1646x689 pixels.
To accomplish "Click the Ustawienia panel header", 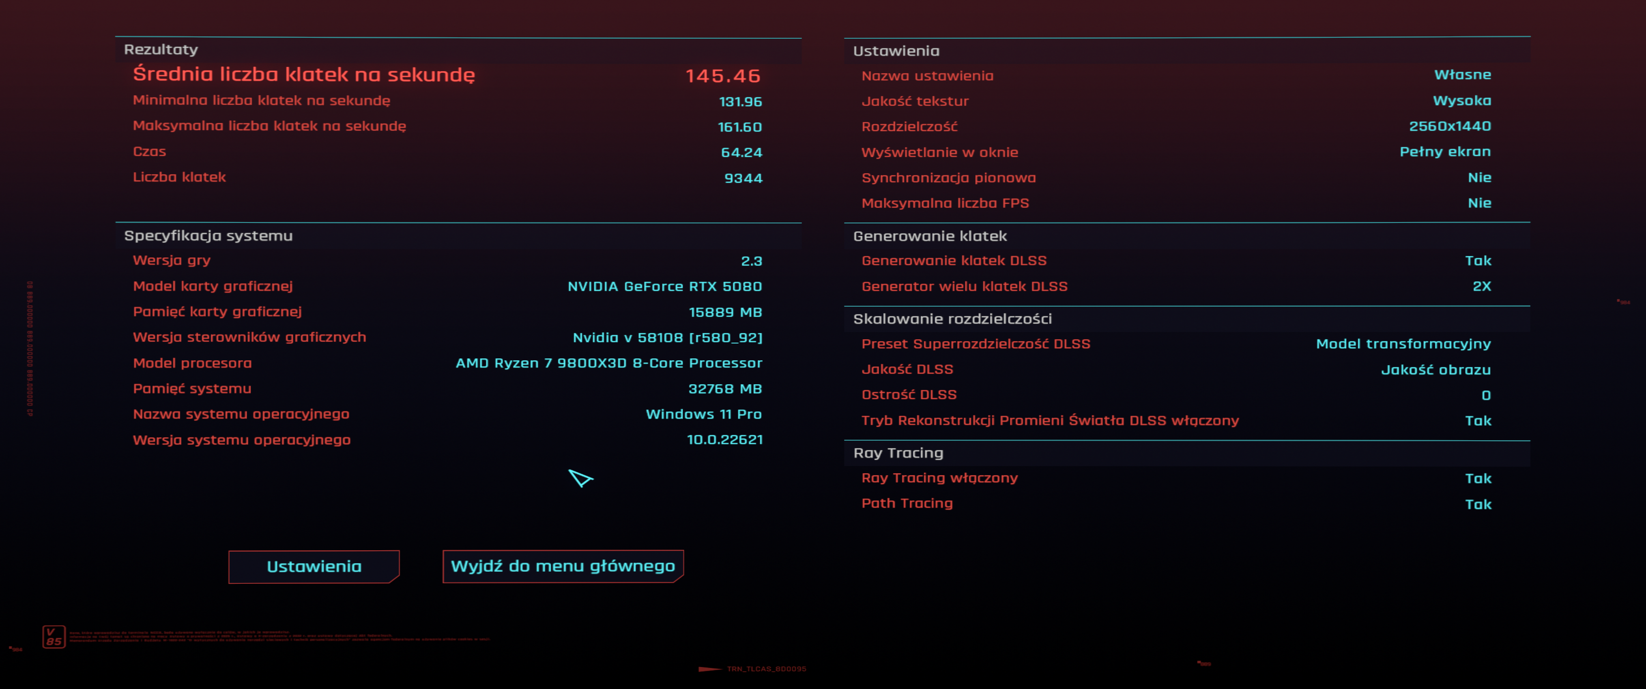I will point(896,51).
